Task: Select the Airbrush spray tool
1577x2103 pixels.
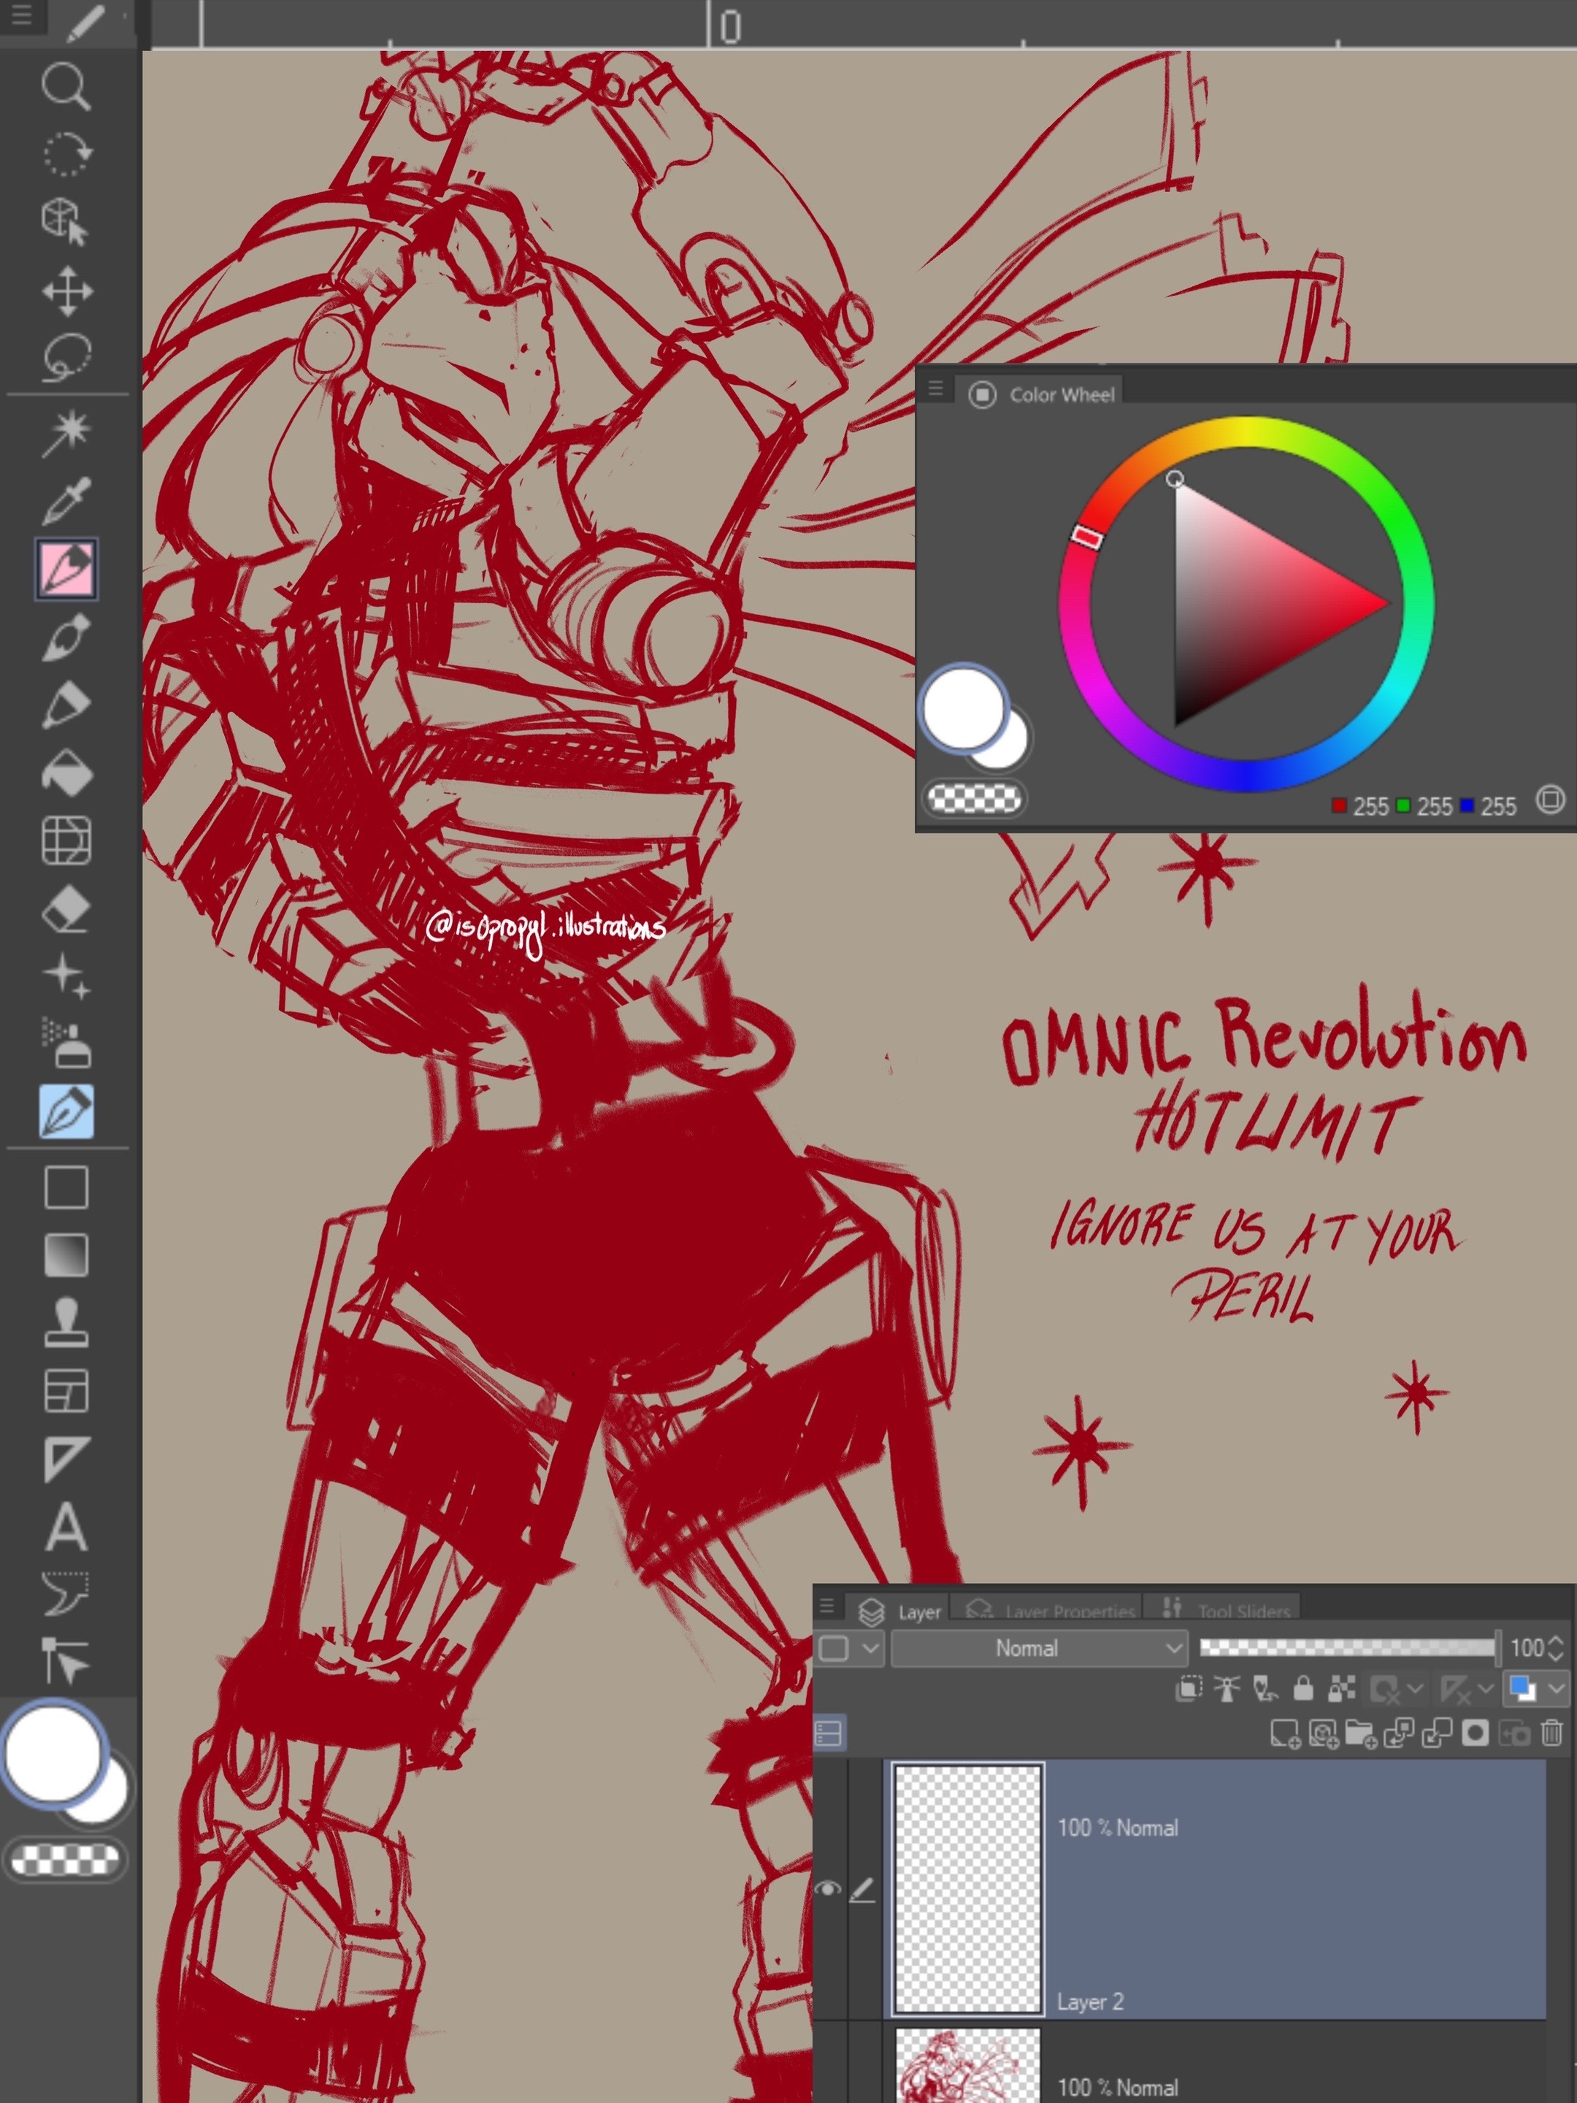Action: tap(66, 1043)
